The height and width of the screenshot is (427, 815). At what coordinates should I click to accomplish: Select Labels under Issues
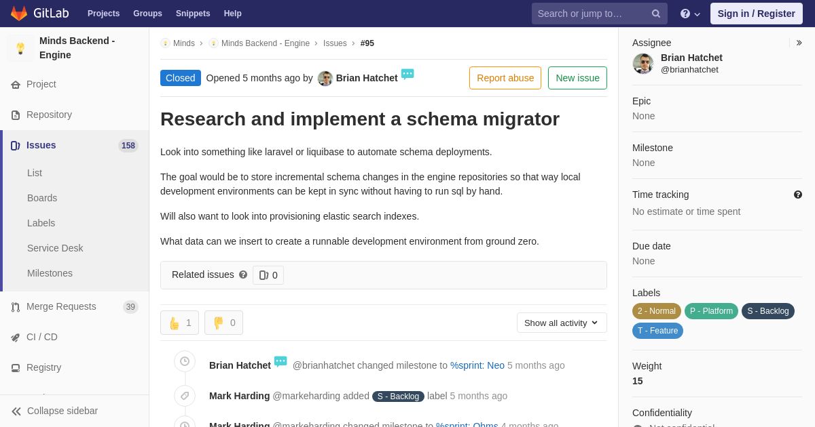[x=41, y=223]
